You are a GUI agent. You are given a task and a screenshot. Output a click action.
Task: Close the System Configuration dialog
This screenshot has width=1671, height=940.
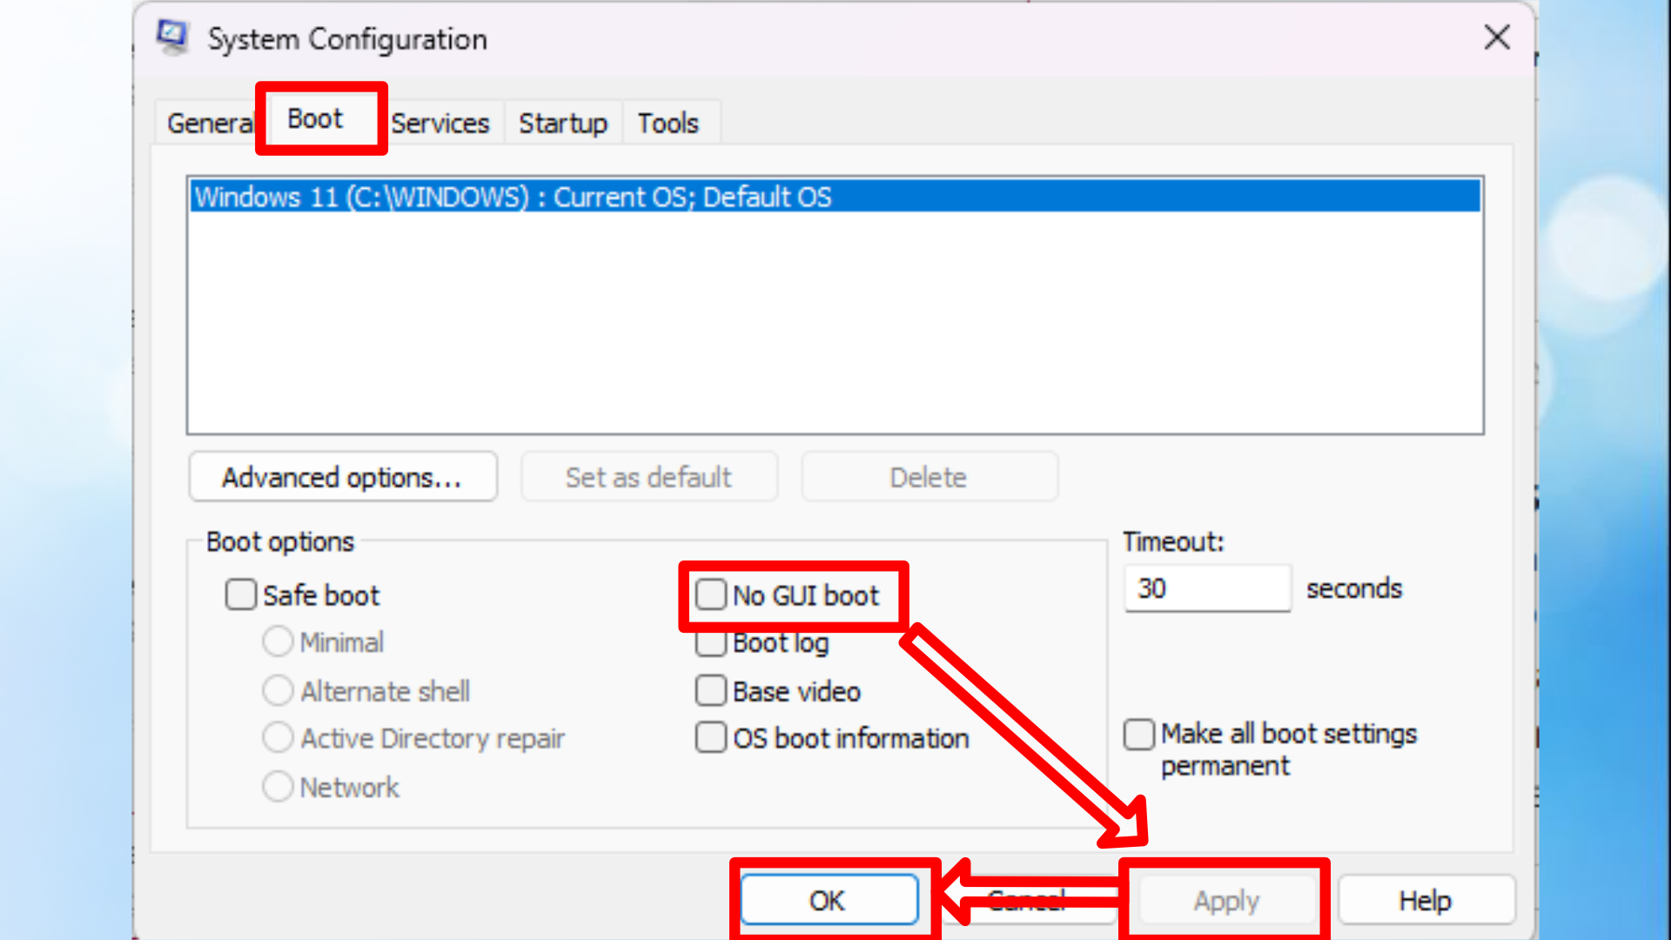tap(1496, 37)
